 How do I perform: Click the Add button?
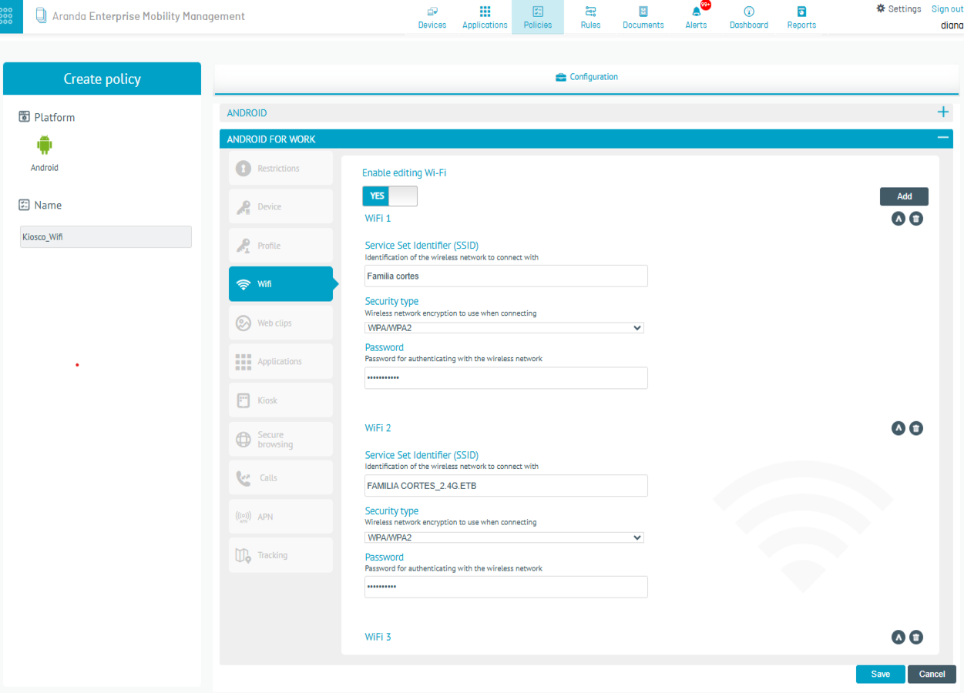[904, 196]
